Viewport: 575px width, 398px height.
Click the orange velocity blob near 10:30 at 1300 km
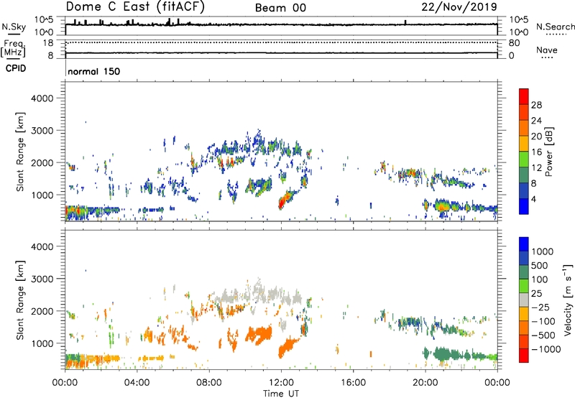click(259, 334)
